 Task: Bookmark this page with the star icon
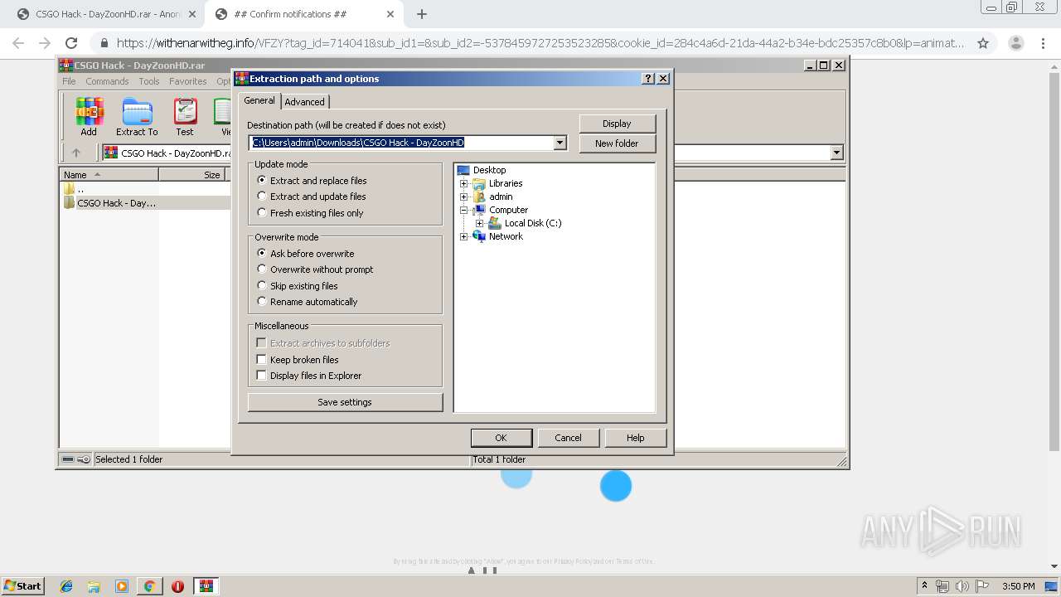click(x=983, y=43)
